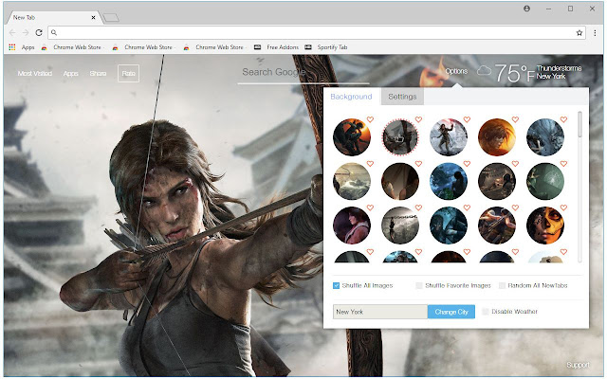Open the Apps menu on the page
This screenshot has height=379, width=607.
click(71, 74)
